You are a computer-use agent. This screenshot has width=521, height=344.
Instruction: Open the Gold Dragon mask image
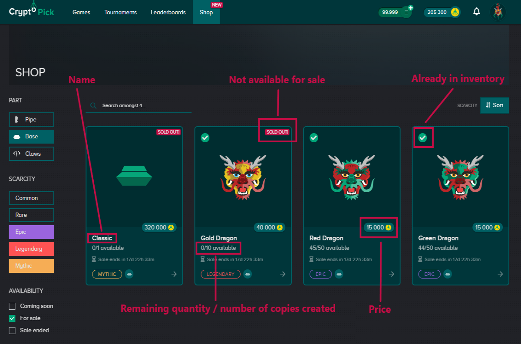click(x=243, y=177)
